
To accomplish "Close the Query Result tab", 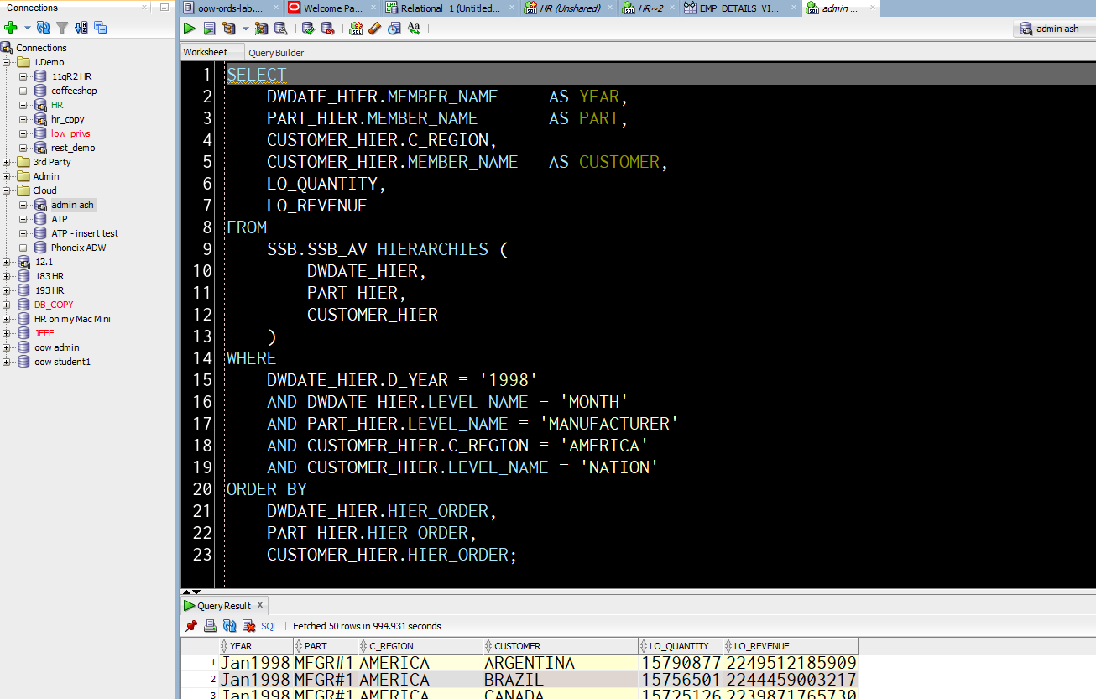I will coord(260,605).
